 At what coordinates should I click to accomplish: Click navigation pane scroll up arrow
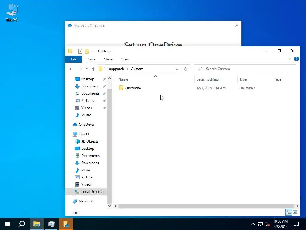(109, 78)
